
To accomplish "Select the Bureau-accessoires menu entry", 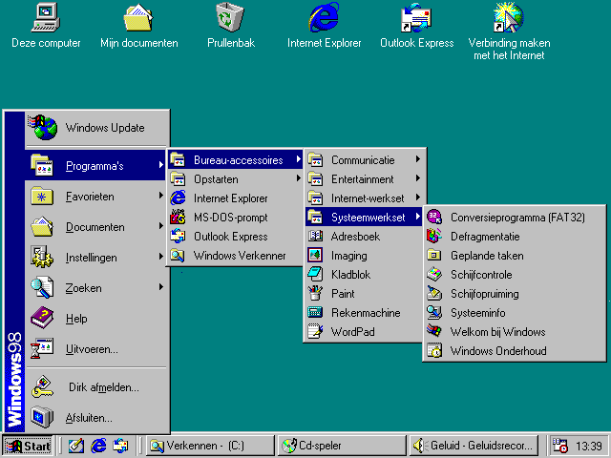I will click(x=236, y=159).
